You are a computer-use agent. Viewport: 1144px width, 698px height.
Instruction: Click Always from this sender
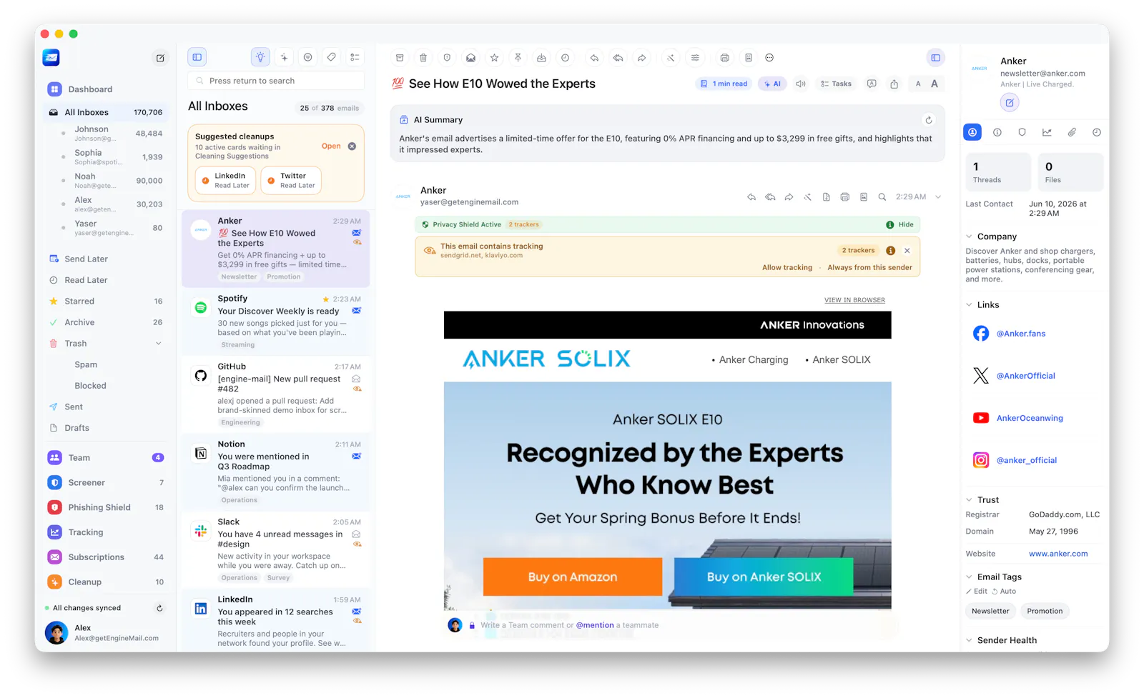(869, 268)
